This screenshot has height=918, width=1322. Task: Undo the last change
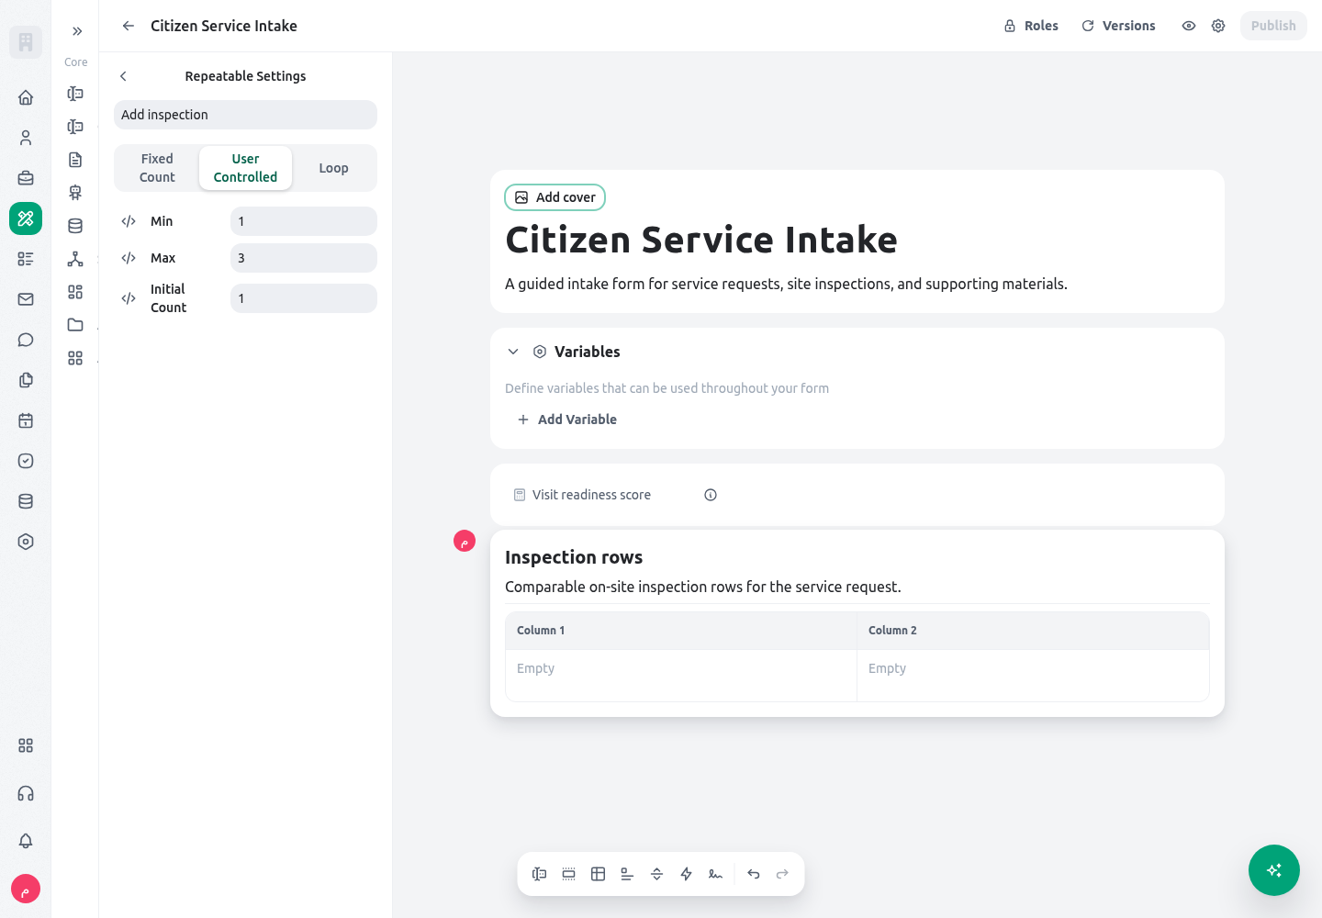tap(754, 874)
